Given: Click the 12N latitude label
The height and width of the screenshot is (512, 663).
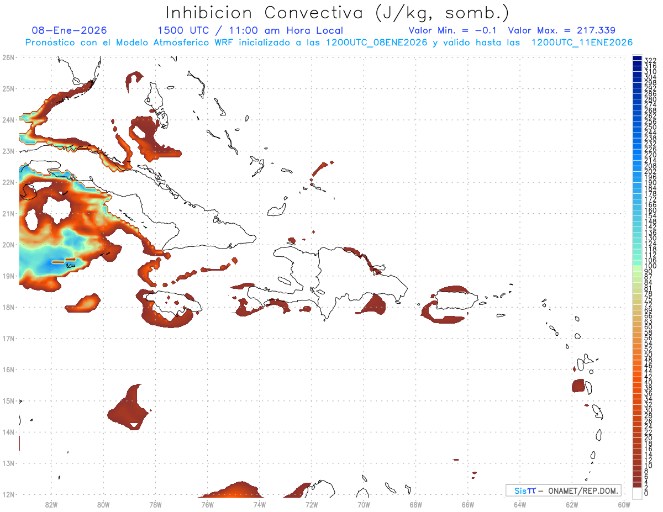Looking at the screenshot, I should pyautogui.click(x=8, y=494).
